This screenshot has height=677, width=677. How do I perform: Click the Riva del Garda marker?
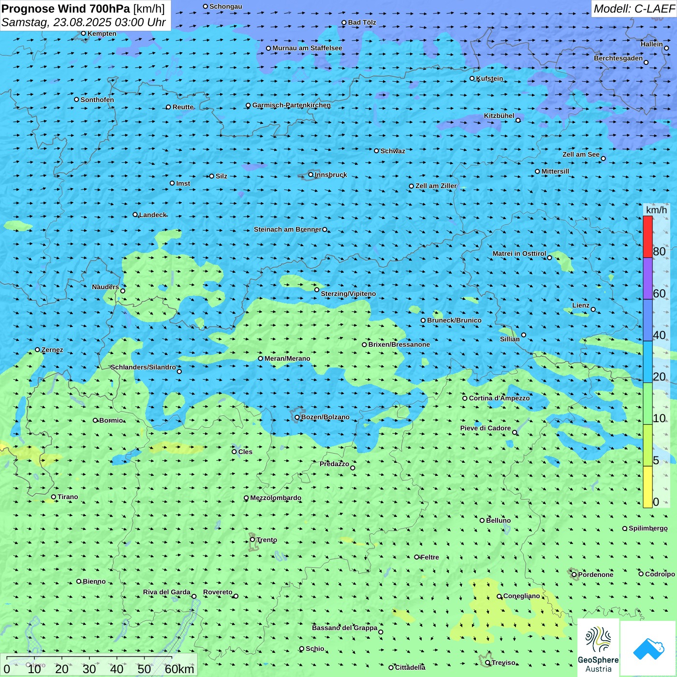[194, 596]
